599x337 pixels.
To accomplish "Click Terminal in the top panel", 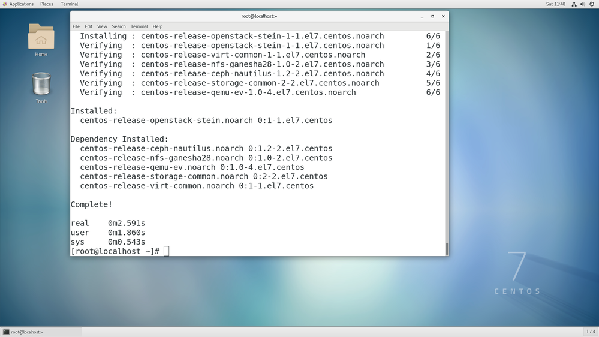I will (69, 4).
